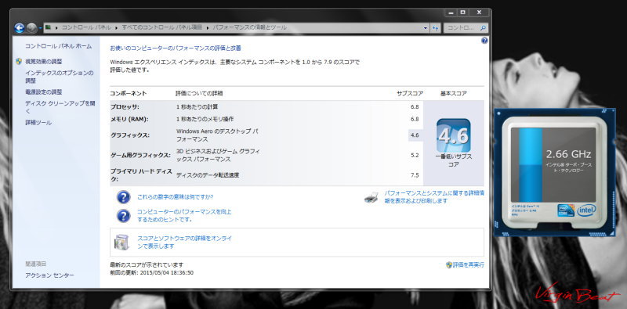
Task: Open the help question mark icon
Action: coord(484,41)
